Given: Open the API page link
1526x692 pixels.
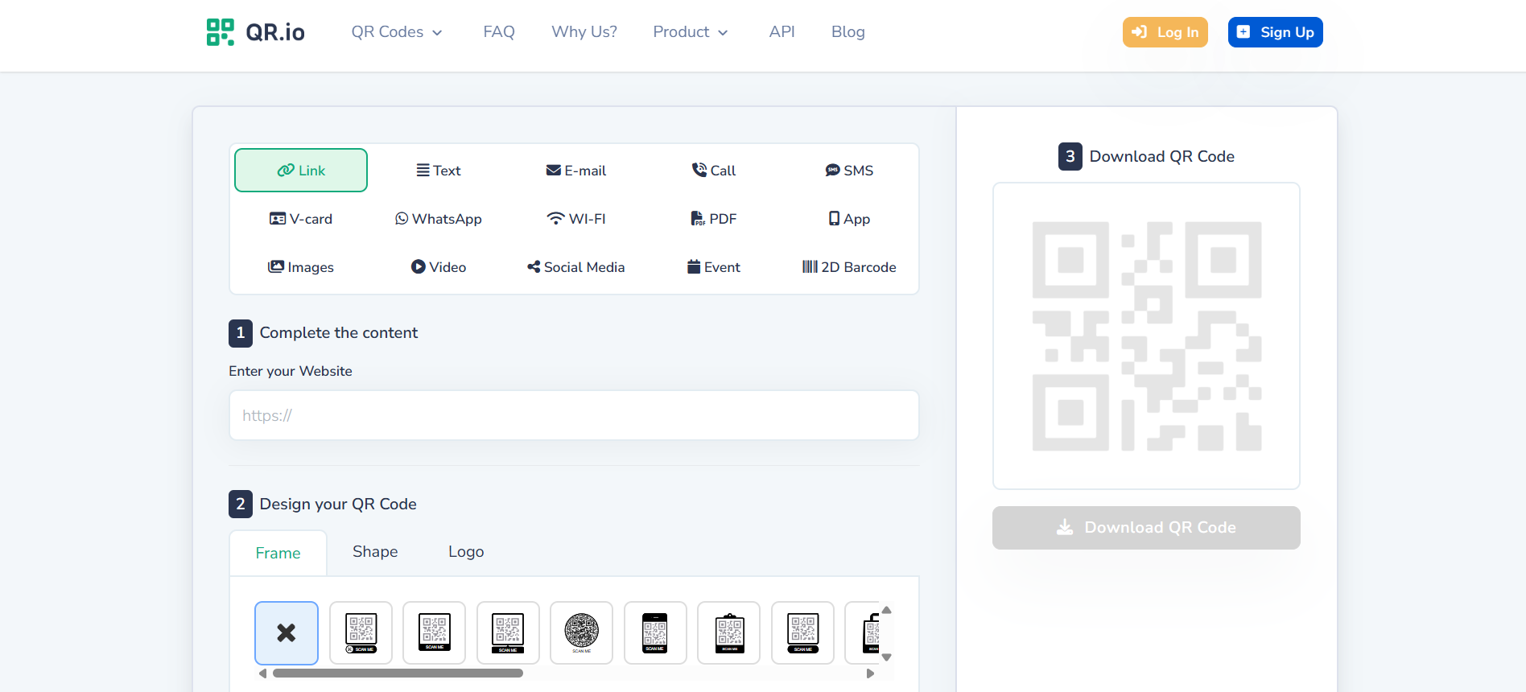Looking at the screenshot, I should [782, 32].
